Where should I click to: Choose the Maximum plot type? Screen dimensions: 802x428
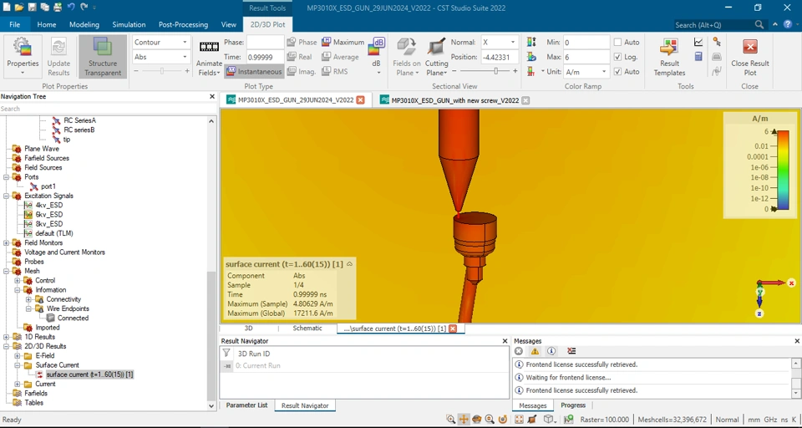[x=343, y=42]
